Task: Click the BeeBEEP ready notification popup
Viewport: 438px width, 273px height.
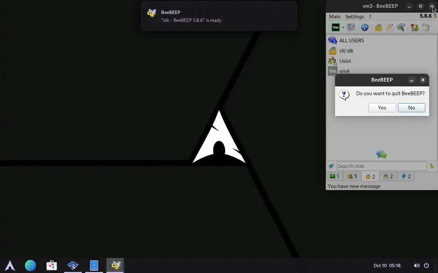Action: coord(219,16)
